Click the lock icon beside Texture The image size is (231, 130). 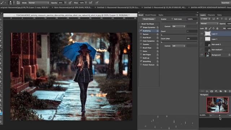[157, 34]
